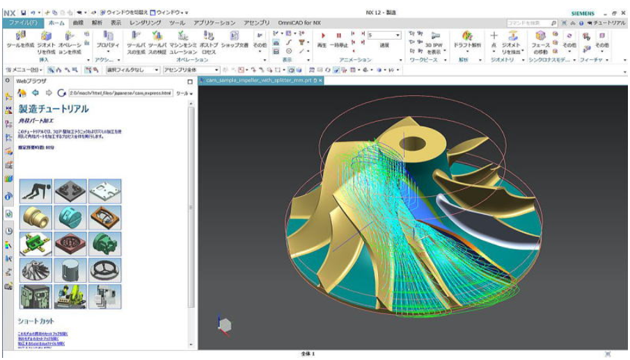The height and width of the screenshot is (360, 630).
Task: Click the Save icon in title bar
Action: click(24, 13)
